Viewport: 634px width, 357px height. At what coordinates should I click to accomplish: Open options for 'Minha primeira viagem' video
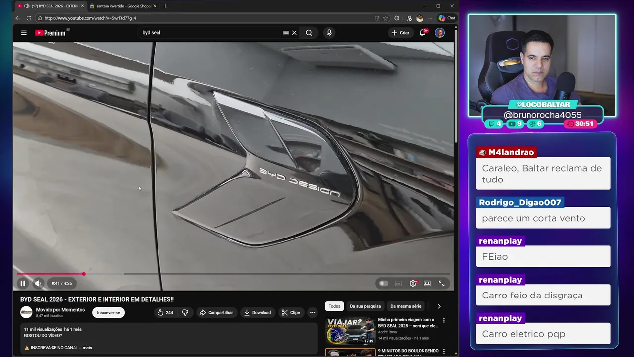444,321
